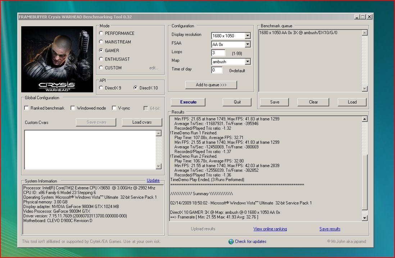Clear the benchmark queue

pyautogui.click(x=313, y=102)
